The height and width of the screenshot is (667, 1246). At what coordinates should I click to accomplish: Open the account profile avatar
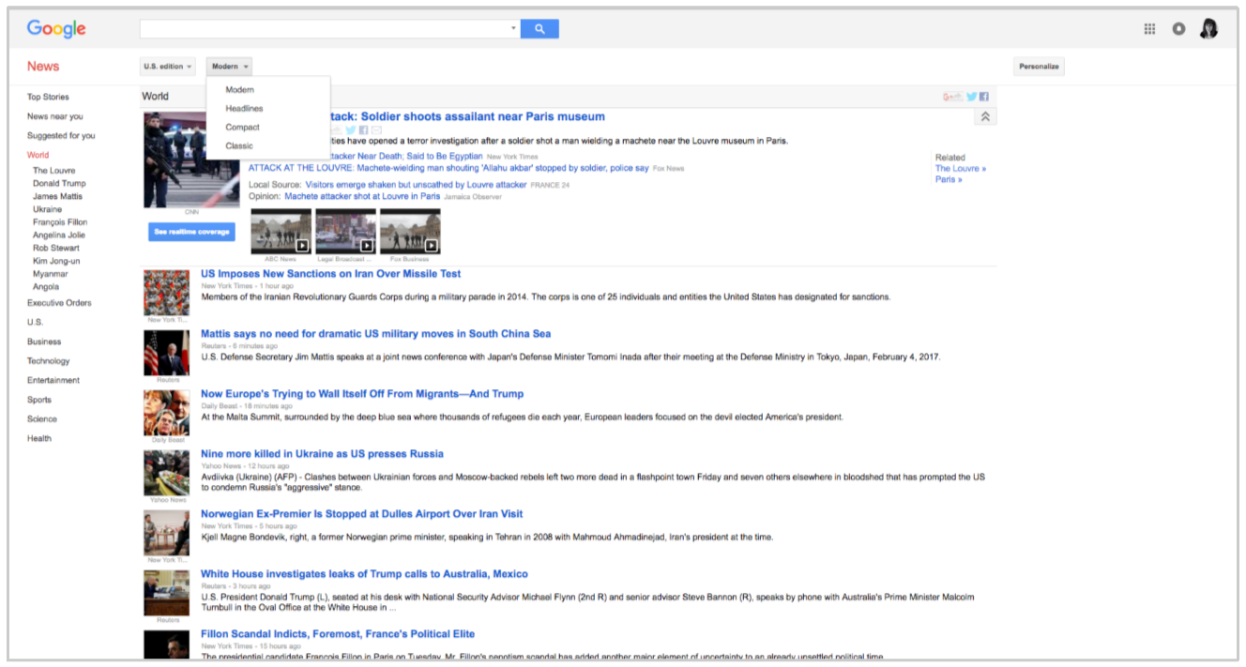1208,29
